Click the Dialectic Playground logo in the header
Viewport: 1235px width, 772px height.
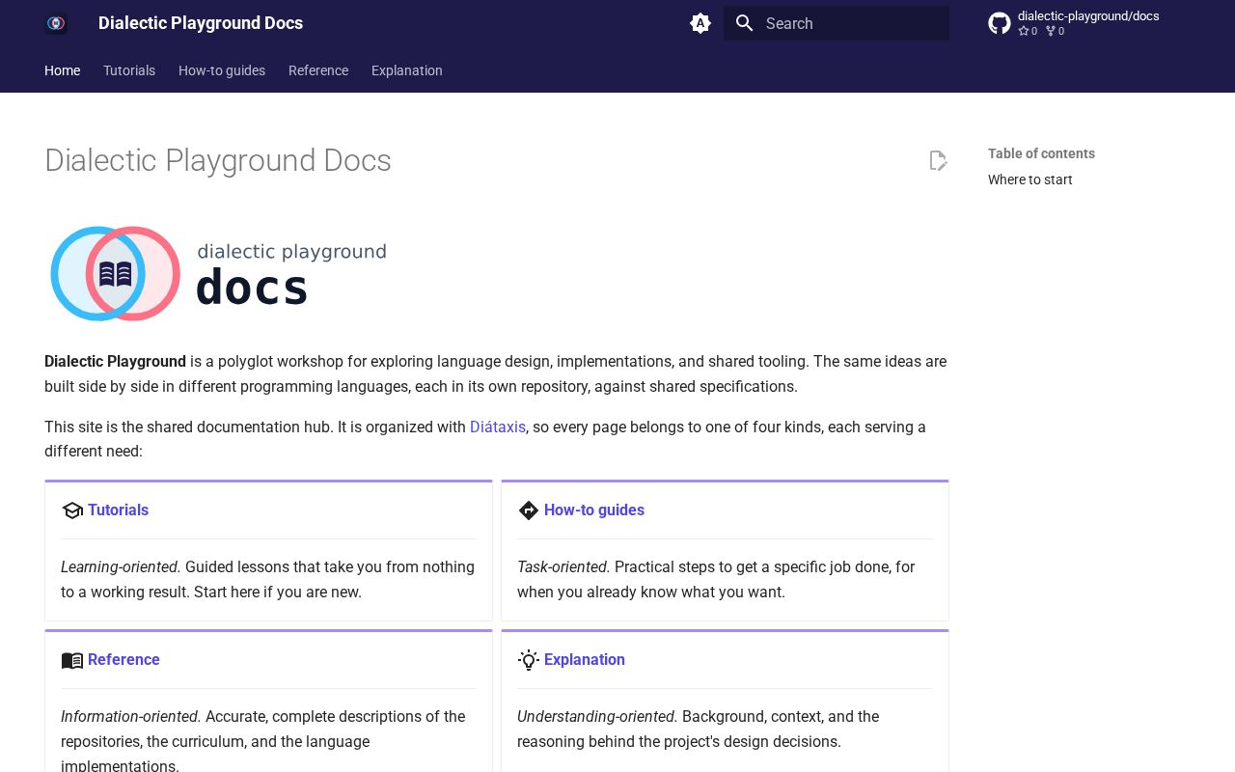pos(56,23)
